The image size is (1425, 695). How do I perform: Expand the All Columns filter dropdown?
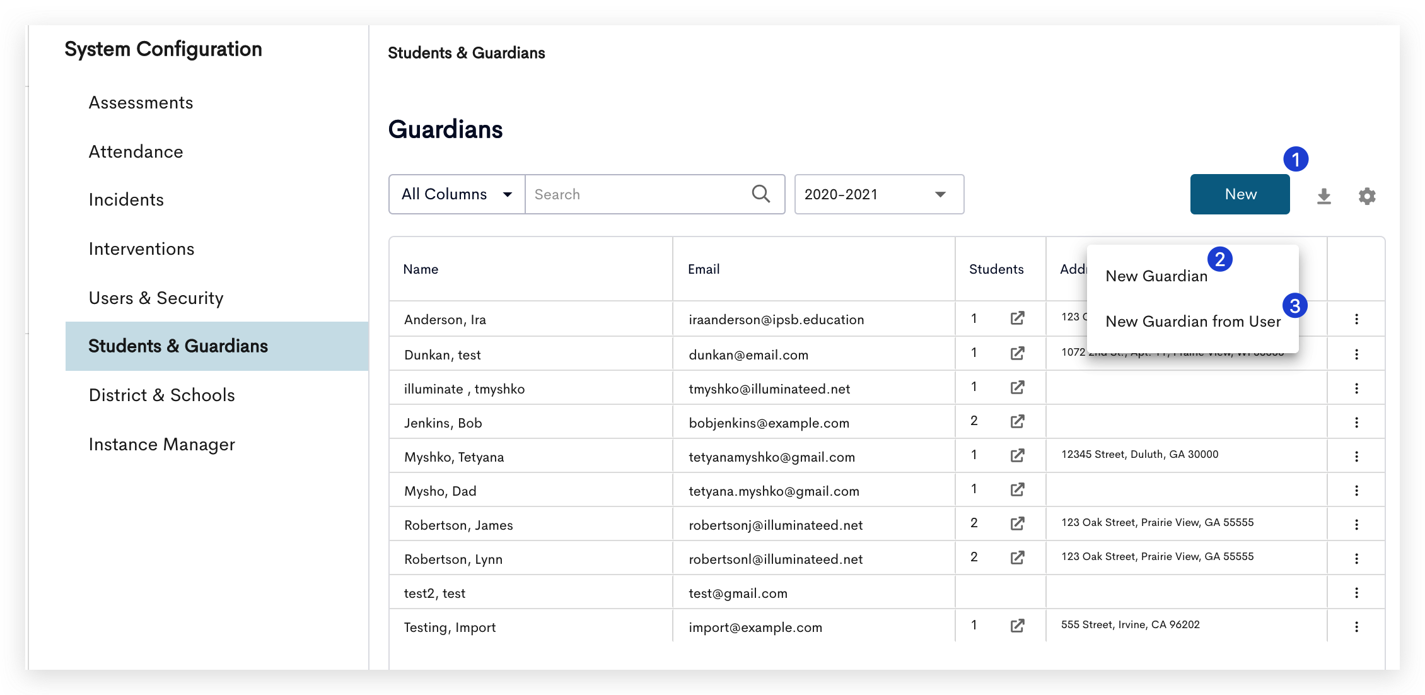(457, 194)
